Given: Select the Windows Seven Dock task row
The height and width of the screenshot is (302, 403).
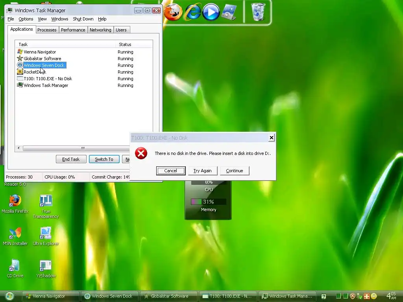Looking at the screenshot, I should click(x=84, y=65).
